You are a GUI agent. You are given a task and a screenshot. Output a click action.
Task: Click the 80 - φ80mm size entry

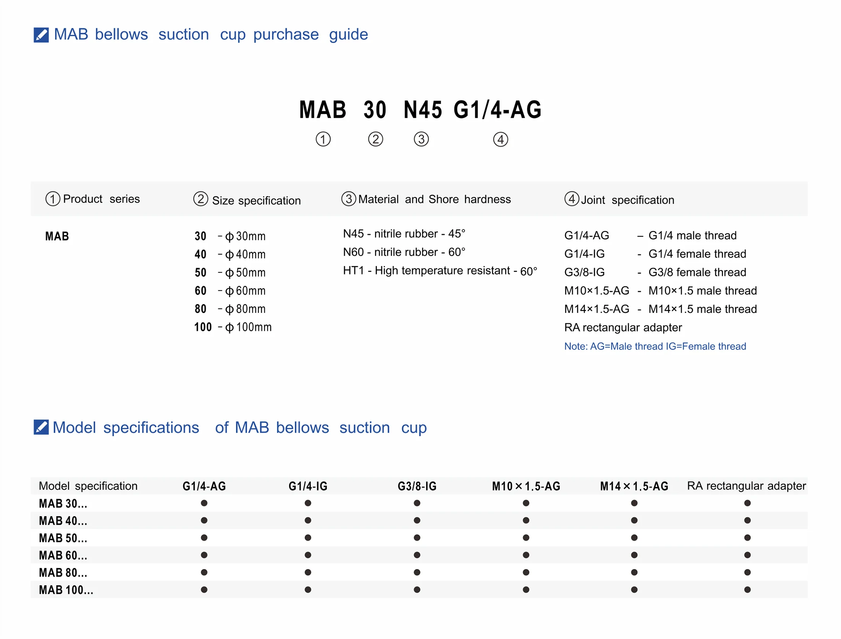click(x=230, y=309)
